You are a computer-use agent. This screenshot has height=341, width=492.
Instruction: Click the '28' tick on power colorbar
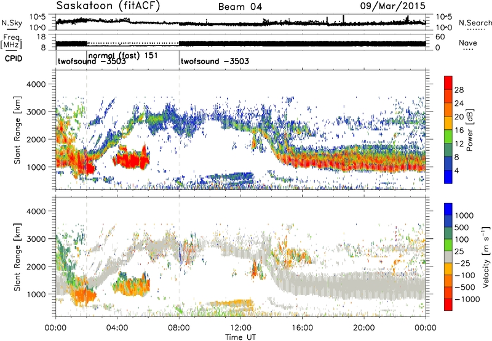(459, 90)
